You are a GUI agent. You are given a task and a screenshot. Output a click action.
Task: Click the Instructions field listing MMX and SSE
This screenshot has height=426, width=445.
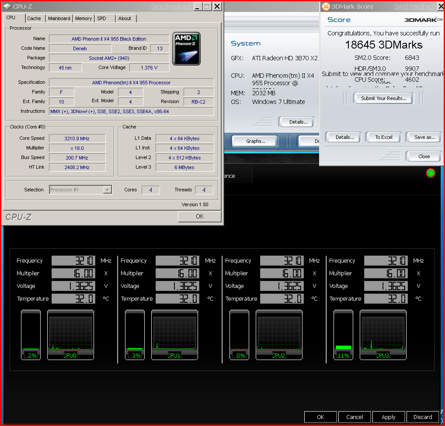[x=132, y=111]
